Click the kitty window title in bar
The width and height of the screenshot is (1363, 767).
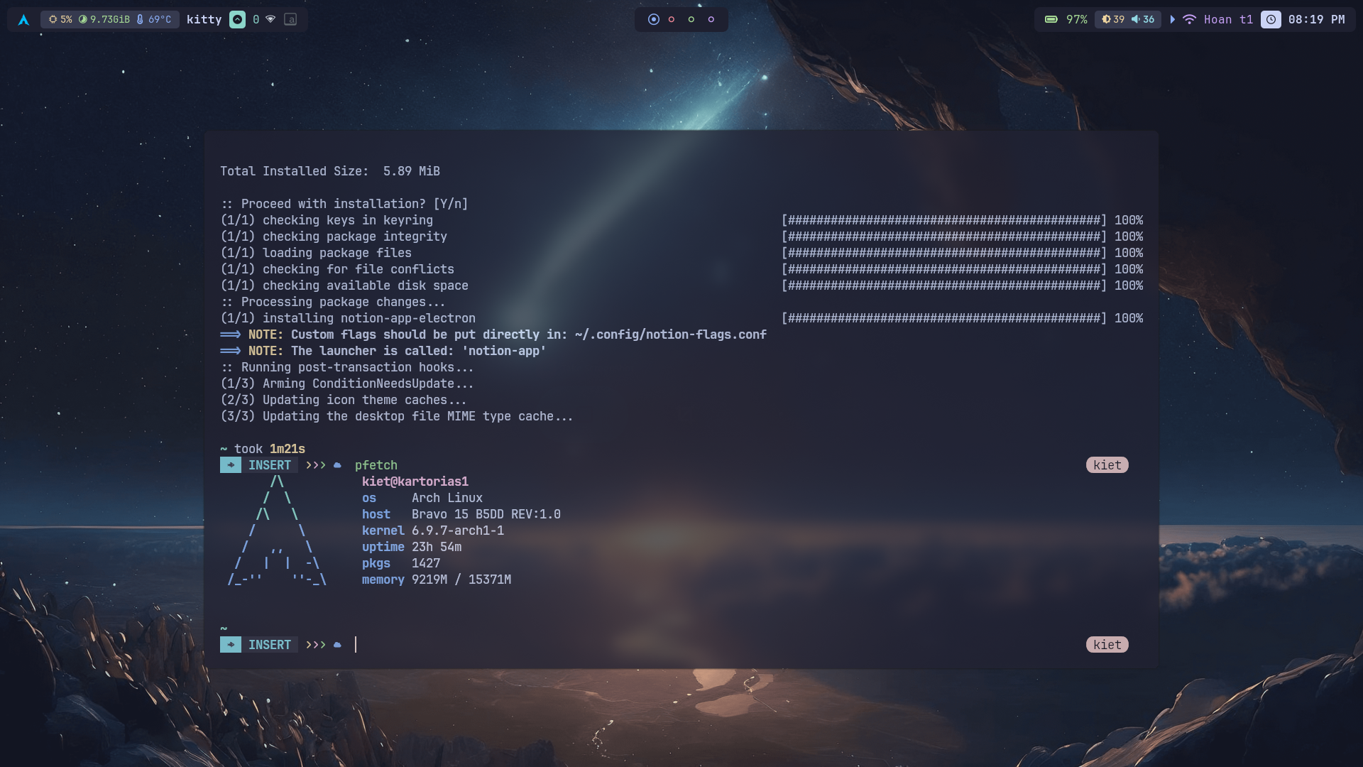(204, 20)
